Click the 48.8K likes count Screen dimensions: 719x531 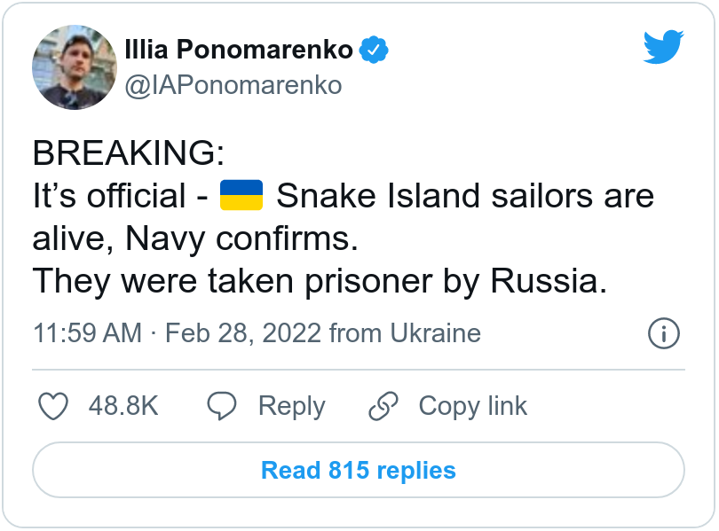click(x=123, y=406)
